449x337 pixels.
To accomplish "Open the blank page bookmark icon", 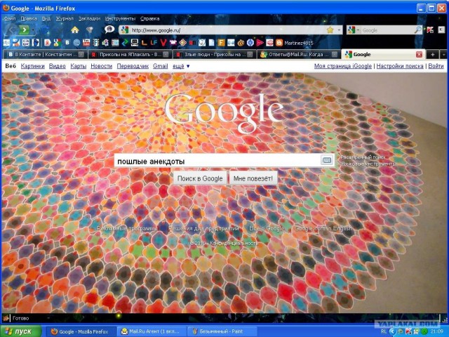I will pyautogui.click(x=212, y=43).
